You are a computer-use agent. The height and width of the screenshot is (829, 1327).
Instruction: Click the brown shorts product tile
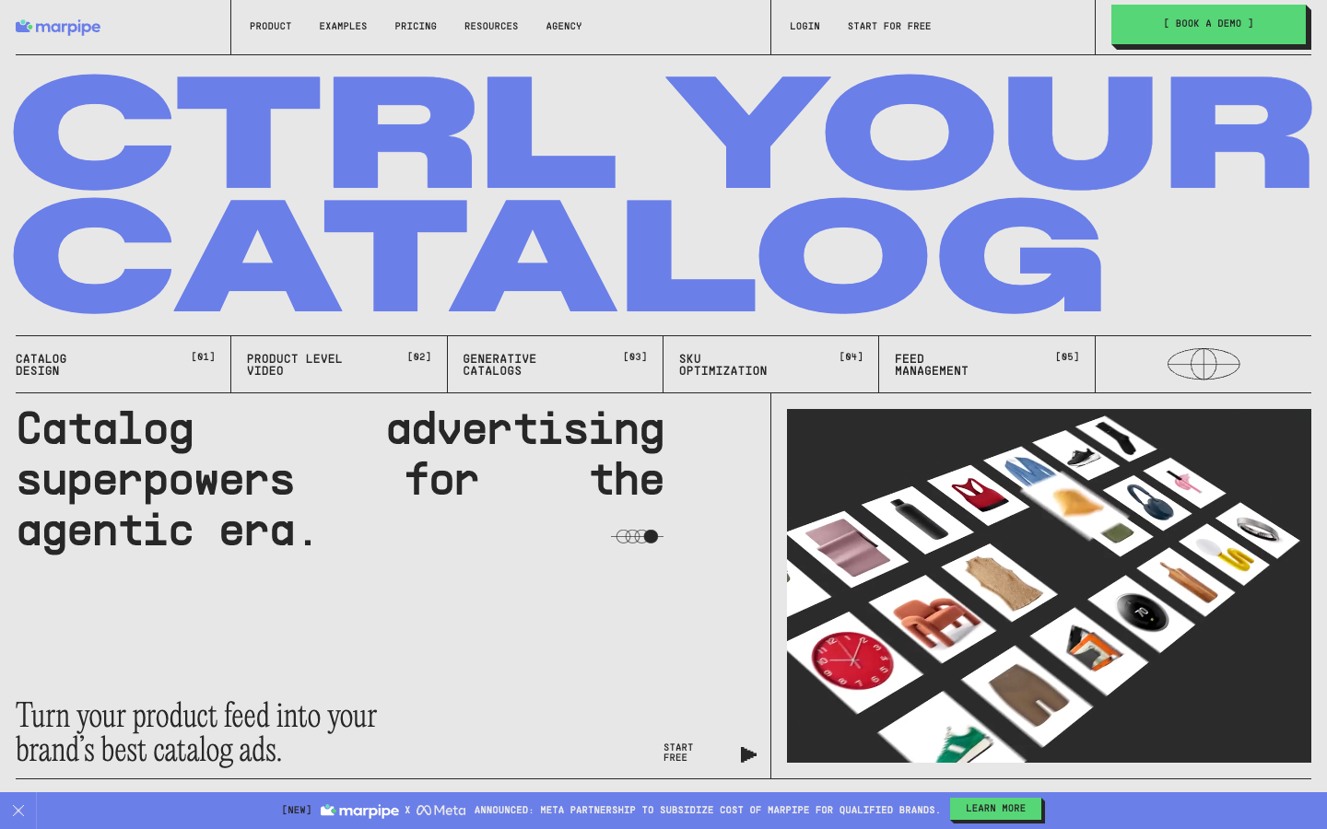(x=1027, y=695)
